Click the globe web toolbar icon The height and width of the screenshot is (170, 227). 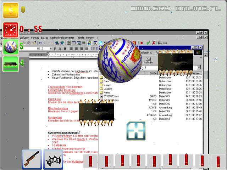[x=57, y=43]
